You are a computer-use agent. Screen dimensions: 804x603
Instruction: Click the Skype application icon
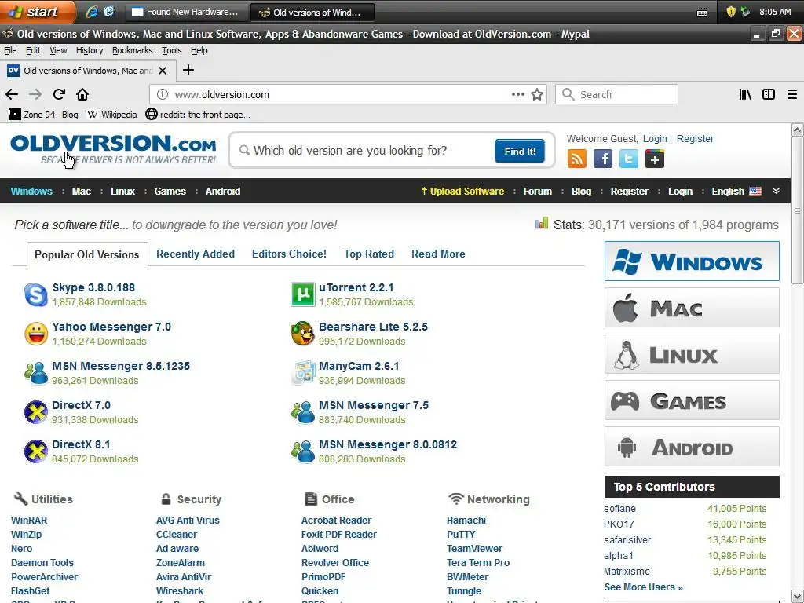[x=36, y=295]
